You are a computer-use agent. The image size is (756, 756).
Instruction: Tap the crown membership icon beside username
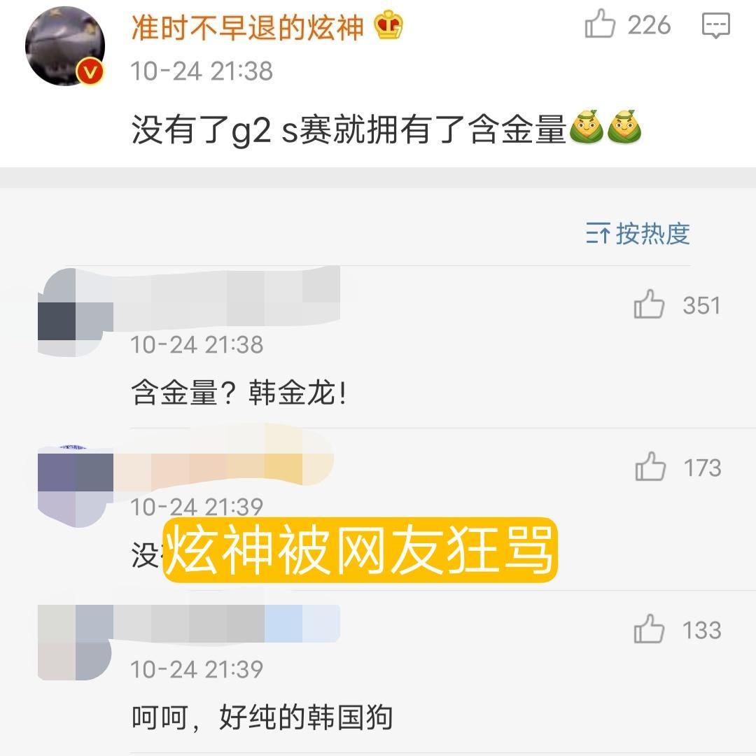click(388, 24)
